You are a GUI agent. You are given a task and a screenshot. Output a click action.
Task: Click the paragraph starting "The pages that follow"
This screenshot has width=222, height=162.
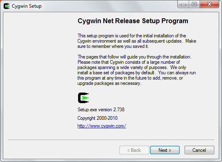coord(137,70)
